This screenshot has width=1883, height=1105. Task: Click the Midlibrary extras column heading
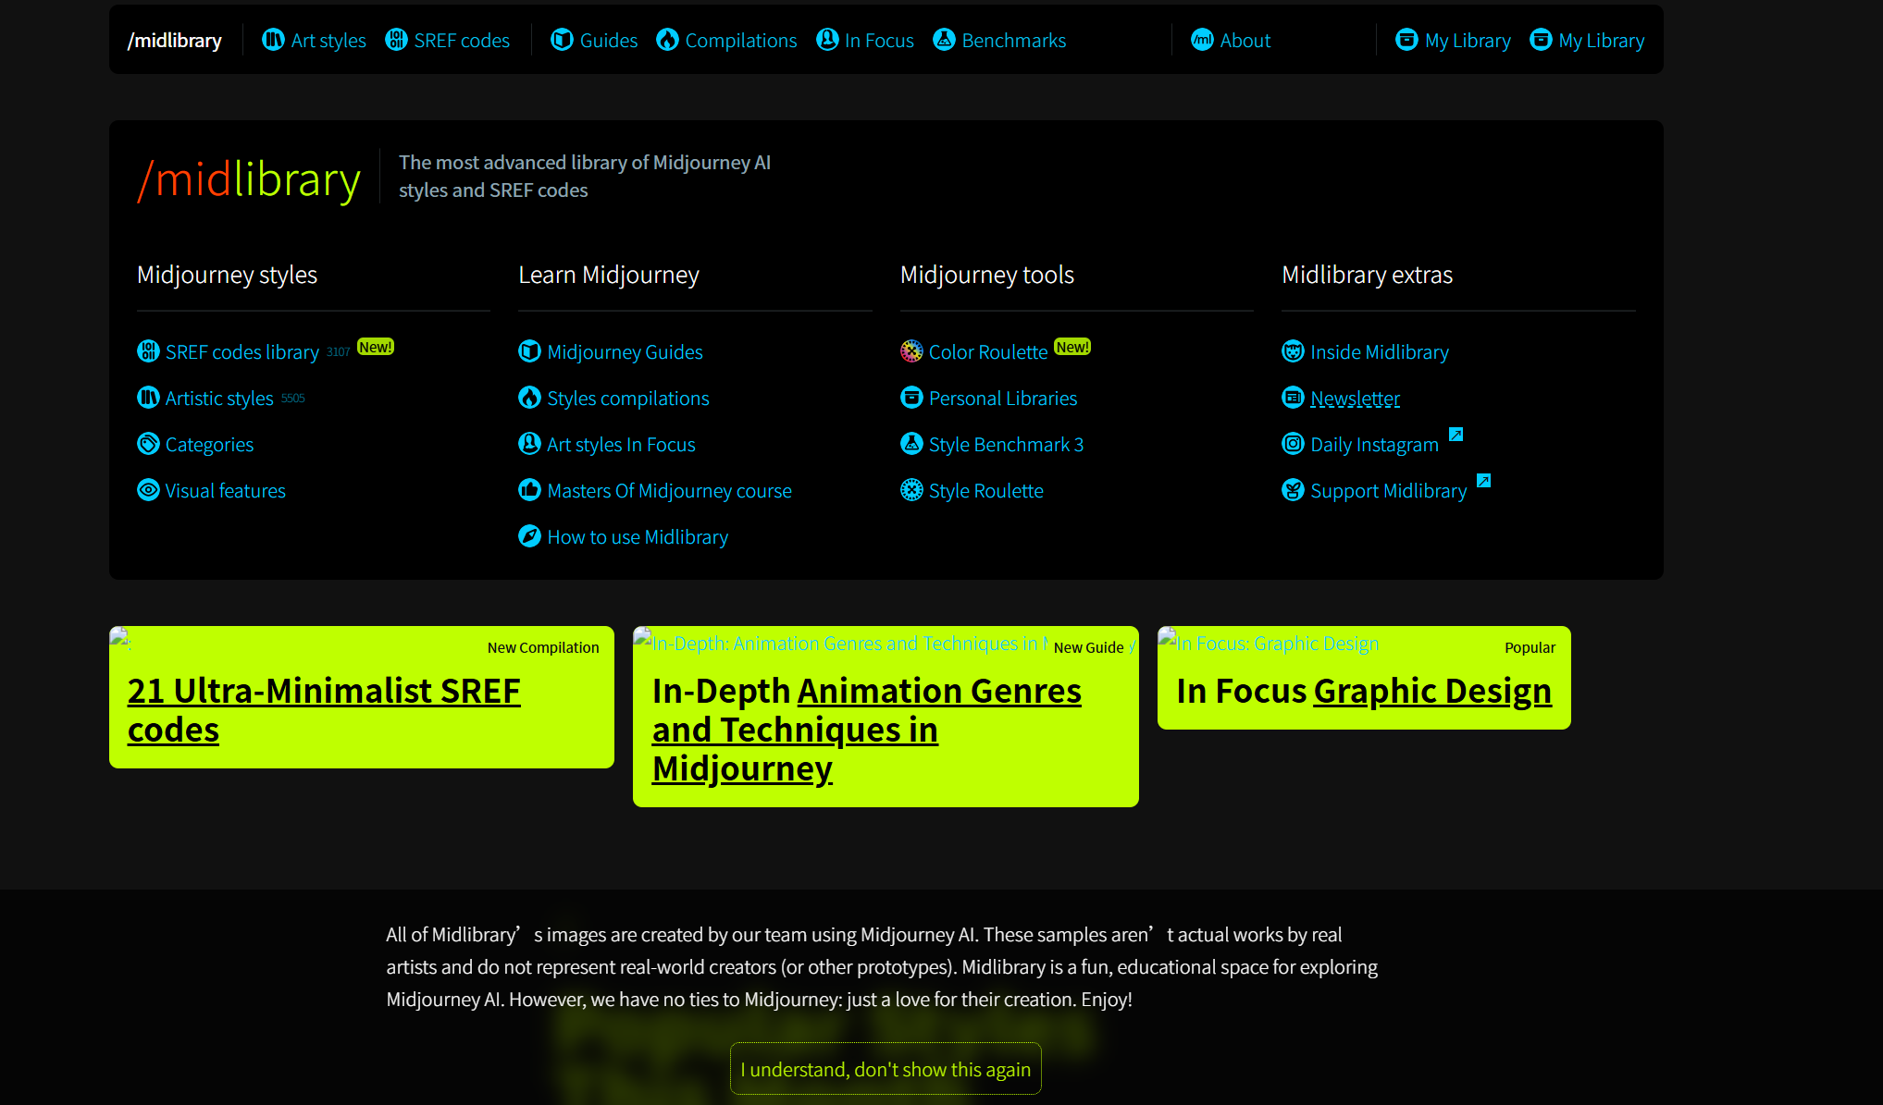tap(1367, 275)
